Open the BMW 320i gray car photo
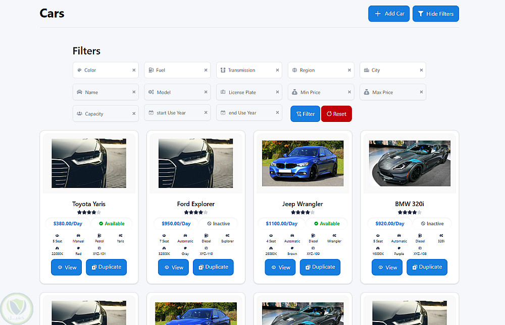 click(x=410, y=163)
